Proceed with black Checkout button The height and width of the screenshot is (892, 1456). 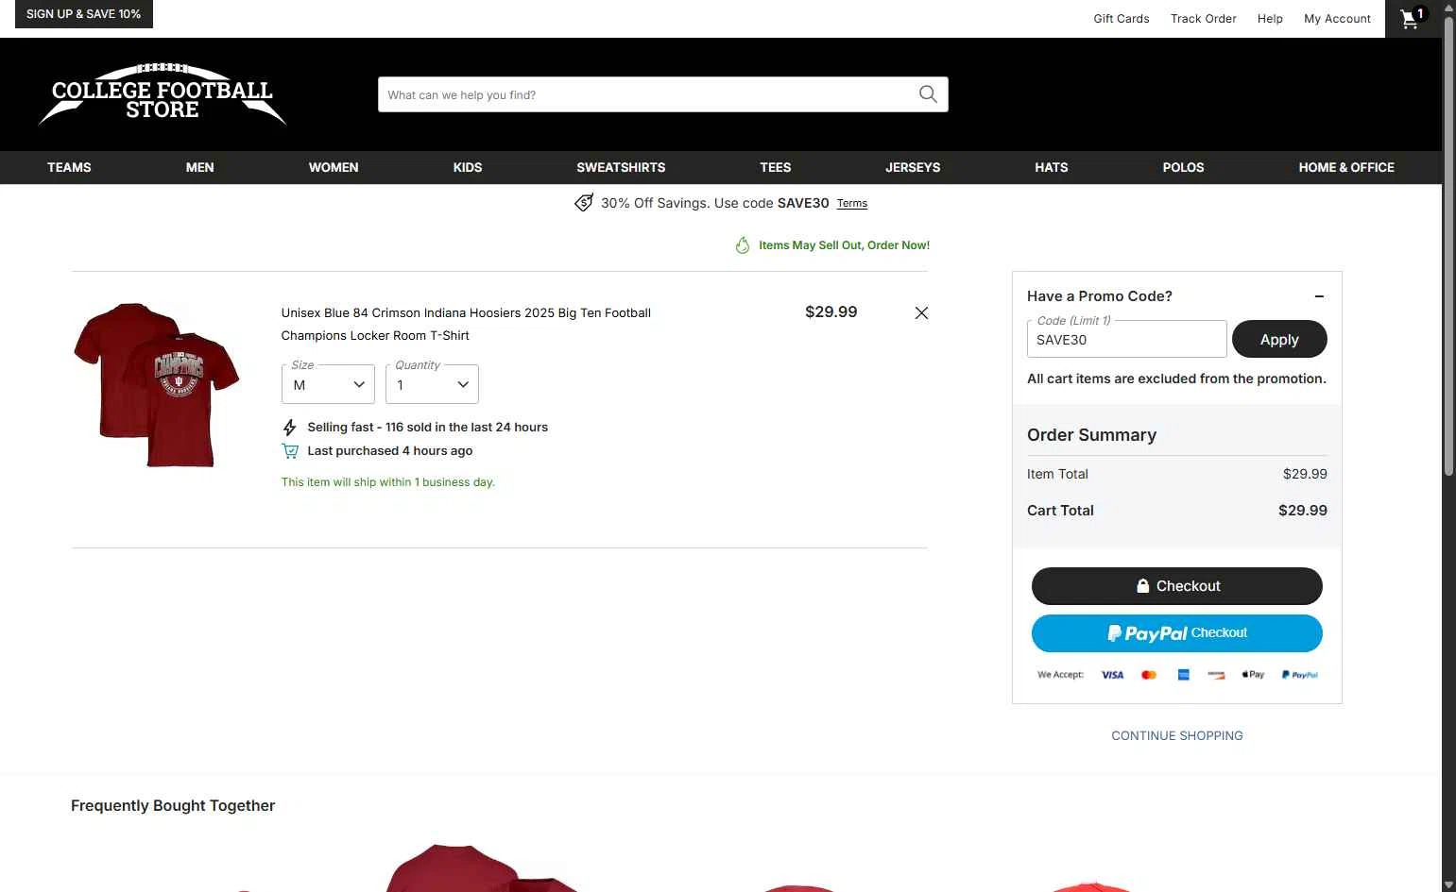1177,586
